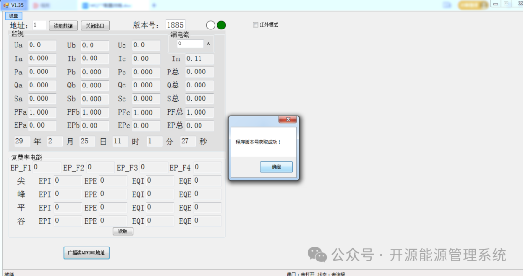Screen dimensions: 523x276
Task: Click the 广播读ADW300地址 button
Action: click(x=87, y=253)
